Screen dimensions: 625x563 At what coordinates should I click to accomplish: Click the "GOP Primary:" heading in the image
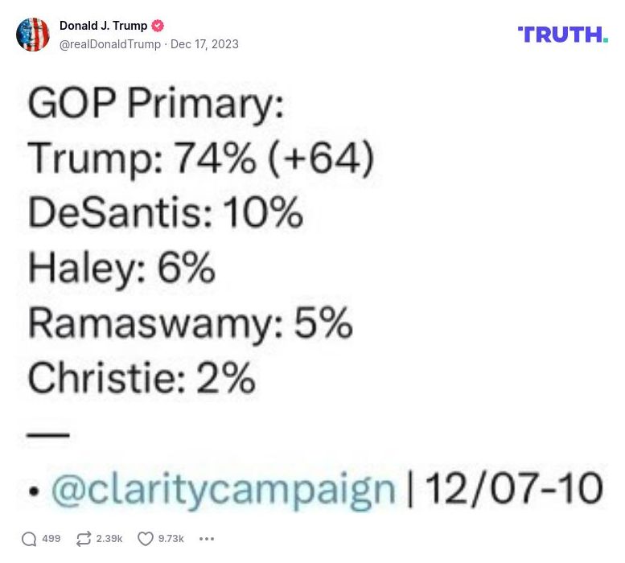[x=156, y=103]
